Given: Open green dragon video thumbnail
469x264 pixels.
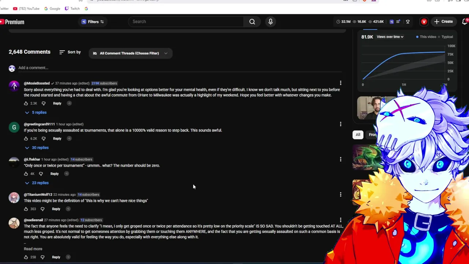Looking at the screenshot, I should point(367,158).
